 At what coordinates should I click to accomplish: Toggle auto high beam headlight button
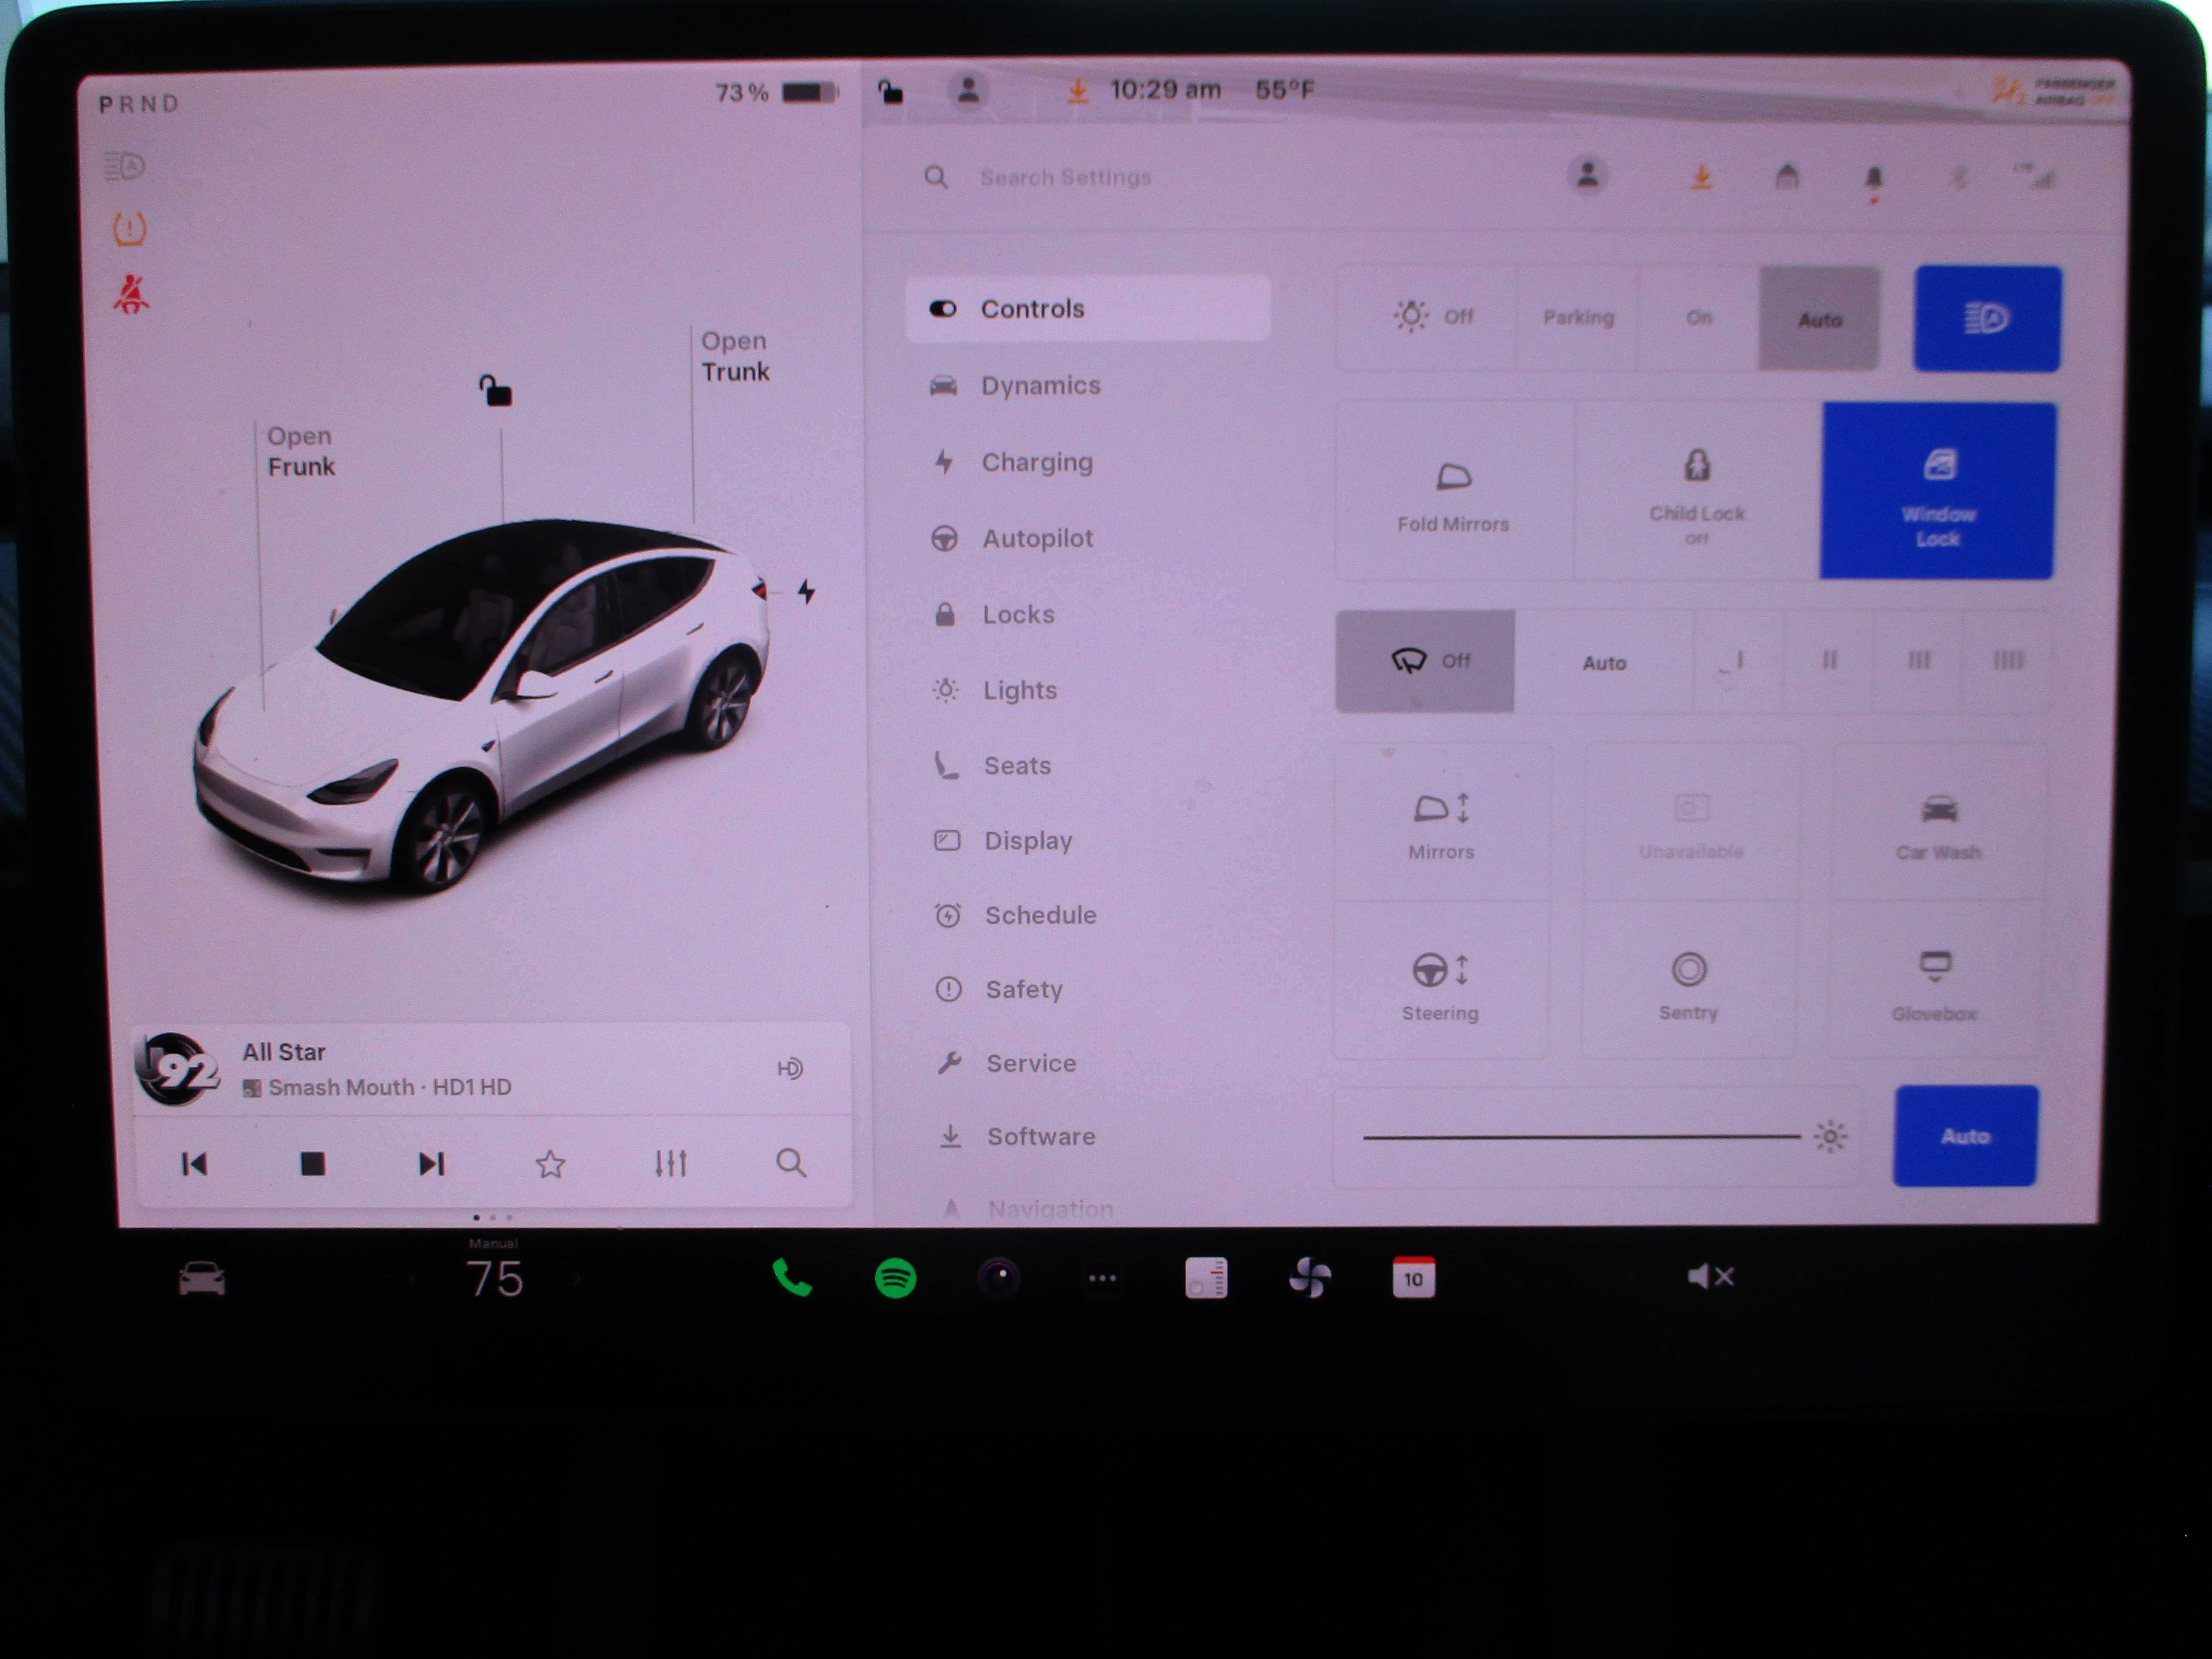pyautogui.click(x=1986, y=319)
